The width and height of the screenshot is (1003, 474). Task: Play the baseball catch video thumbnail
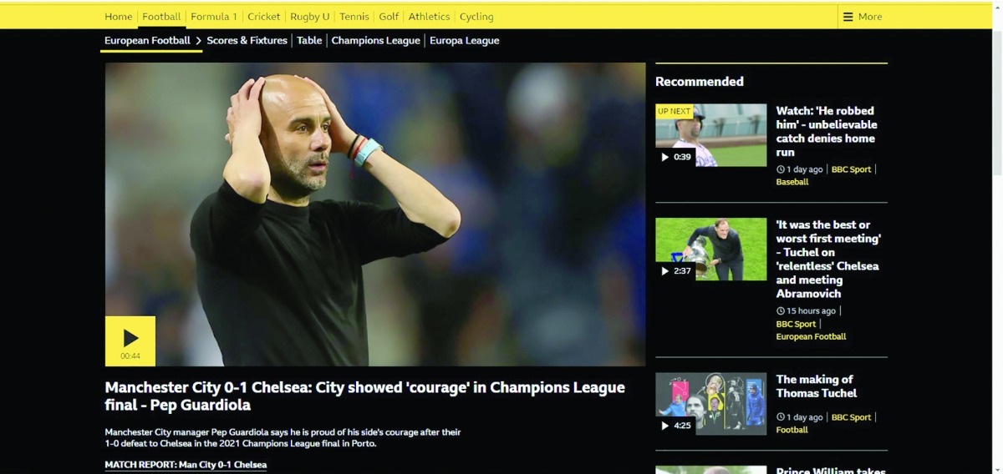tap(710, 135)
